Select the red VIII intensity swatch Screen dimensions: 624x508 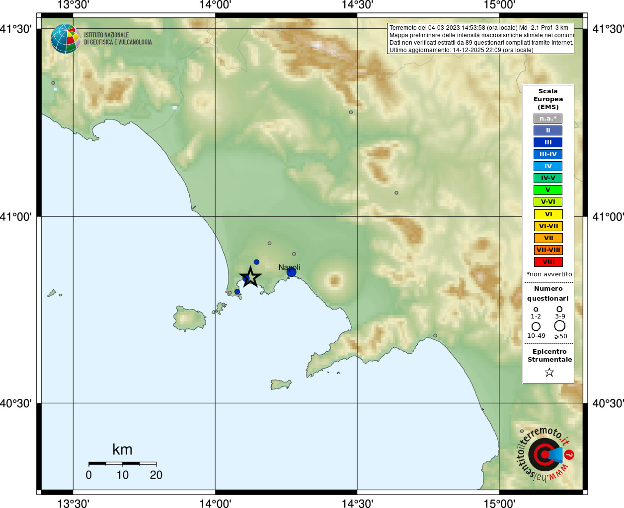548,262
